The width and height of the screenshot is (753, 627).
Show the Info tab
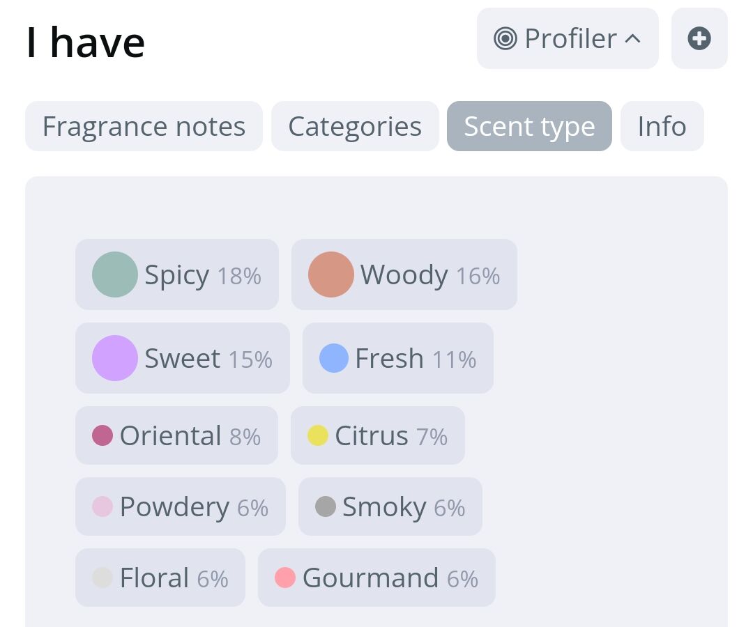[662, 126]
